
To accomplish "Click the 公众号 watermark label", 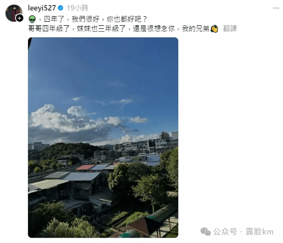I will pos(225,232).
